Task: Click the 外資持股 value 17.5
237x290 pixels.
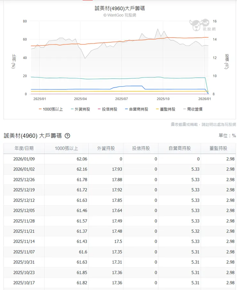Action: [118, 241]
